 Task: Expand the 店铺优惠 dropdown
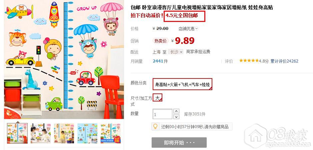click(188, 29)
